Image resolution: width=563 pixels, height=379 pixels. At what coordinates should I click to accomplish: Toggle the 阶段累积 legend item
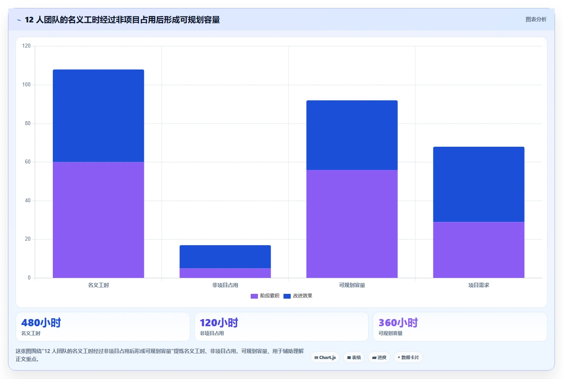[x=265, y=296]
